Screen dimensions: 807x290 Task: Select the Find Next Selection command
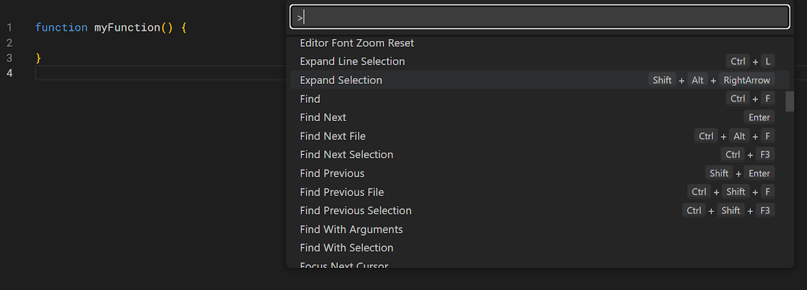[x=347, y=154]
